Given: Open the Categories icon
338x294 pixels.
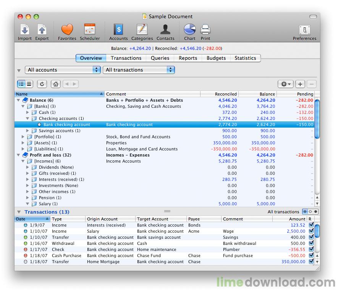Looking at the screenshot, I should point(142,29).
